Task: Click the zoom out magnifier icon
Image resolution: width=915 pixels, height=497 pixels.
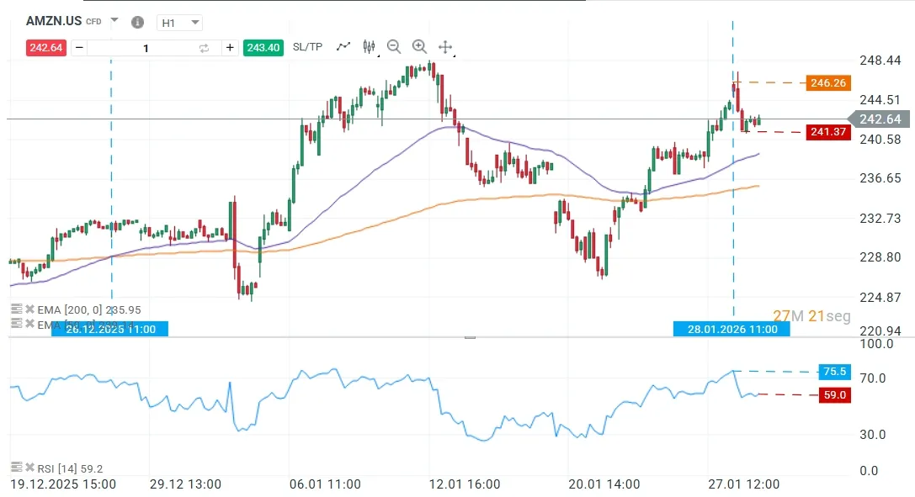Action: click(393, 47)
